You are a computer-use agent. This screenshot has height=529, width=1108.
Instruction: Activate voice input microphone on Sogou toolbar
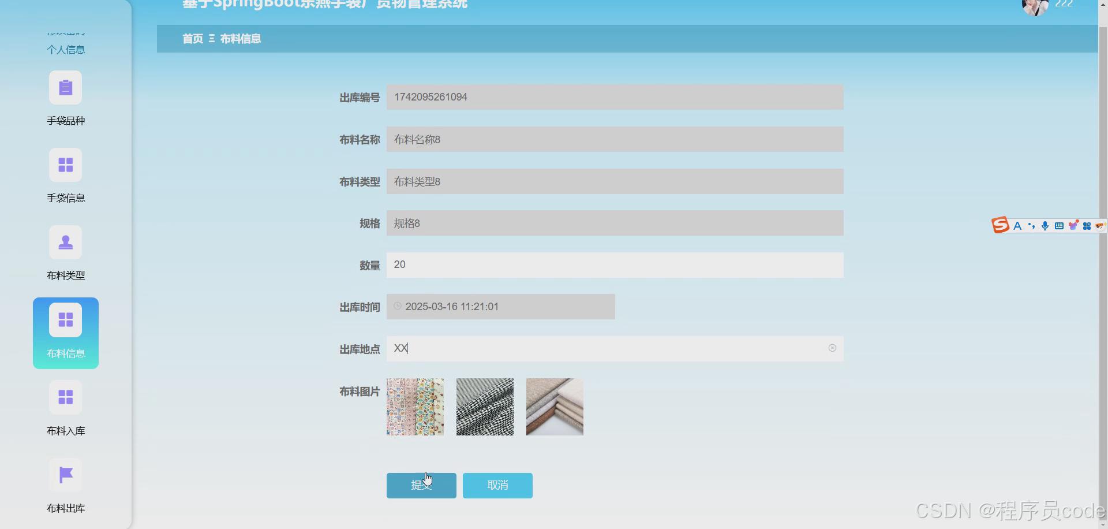pyautogui.click(x=1045, y=225)
